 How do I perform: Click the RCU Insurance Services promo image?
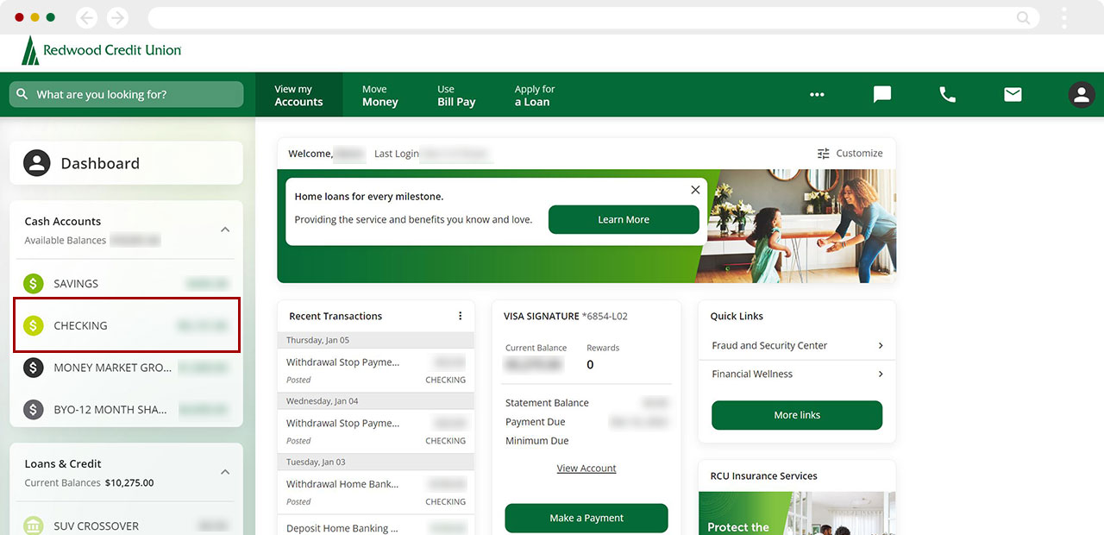[797, 513]
